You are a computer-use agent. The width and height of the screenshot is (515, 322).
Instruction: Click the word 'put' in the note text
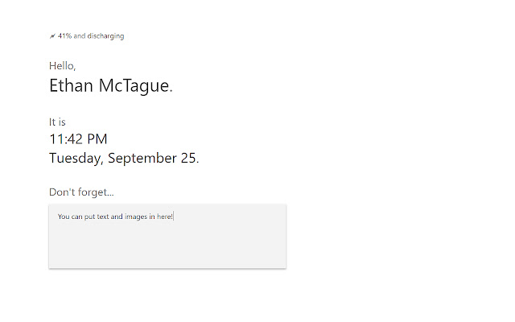(88, 217)
